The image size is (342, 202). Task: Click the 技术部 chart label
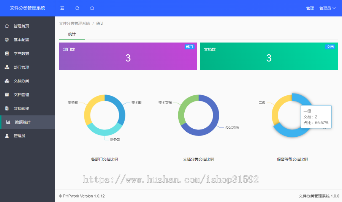tap(136, 103)
